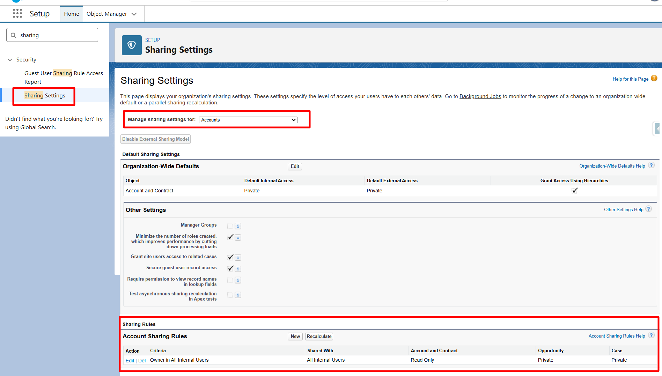
Task: Click info icon for Grant site users access
Action: tap(238, 258)
